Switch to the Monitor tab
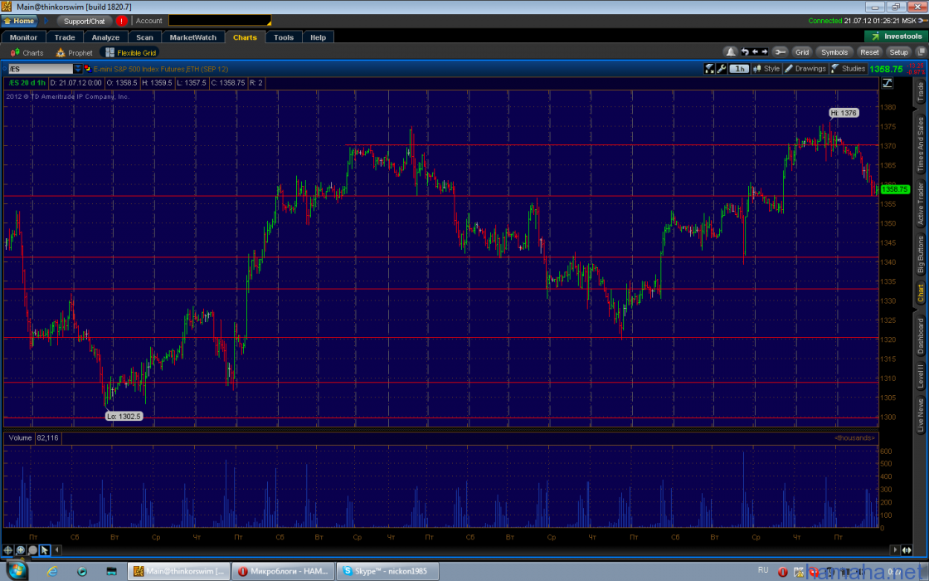Viewport: 929px width, 581px height. tap(23, 37)
